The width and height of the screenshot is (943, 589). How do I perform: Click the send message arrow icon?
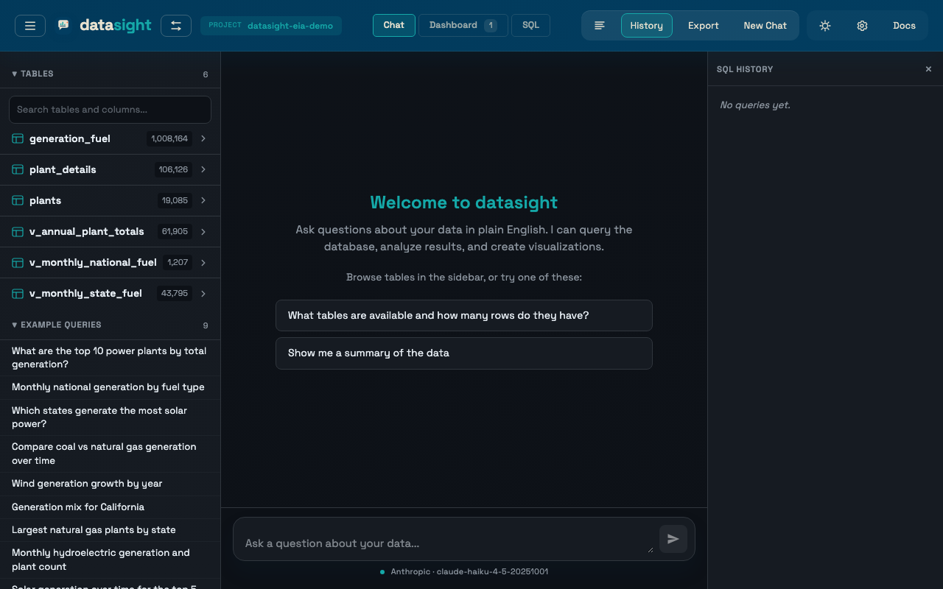[673, 539]
